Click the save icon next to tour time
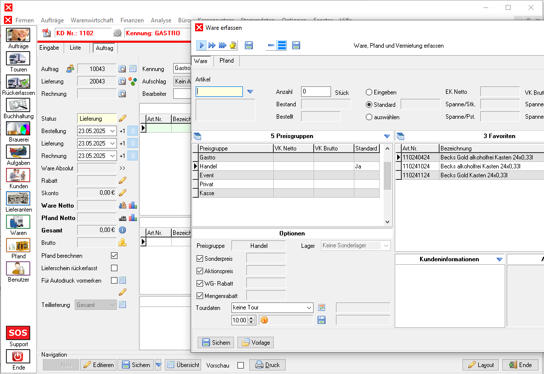This screenshot has width=544, height=374. (322, 320)
